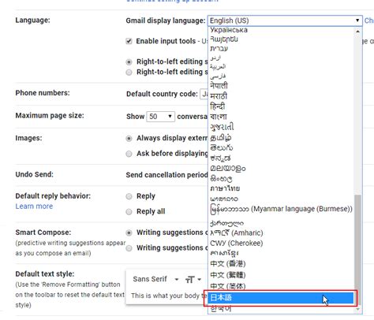Open the Default country code field
The height and width of the screenshot is (320, 374).
point(204,94)
